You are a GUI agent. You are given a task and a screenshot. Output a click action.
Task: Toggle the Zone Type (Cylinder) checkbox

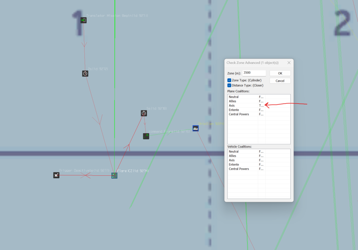point(229,80)
